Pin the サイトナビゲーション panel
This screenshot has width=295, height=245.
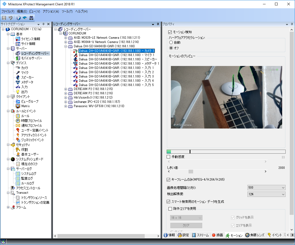click(43, 24)
